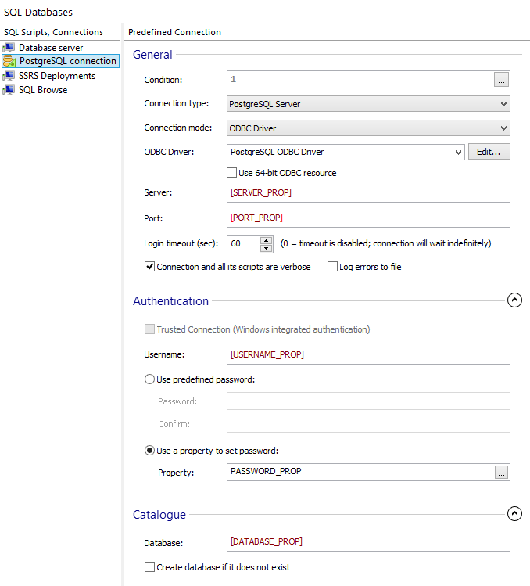The width and height of the screenshot is (530, 586).
Task: Click the Confirm password field
Action: pyautogui.click(x=368, y=424)
